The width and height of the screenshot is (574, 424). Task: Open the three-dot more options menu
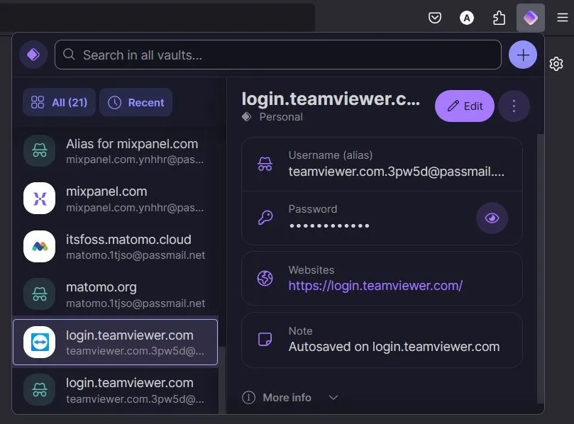pos(514,106)
